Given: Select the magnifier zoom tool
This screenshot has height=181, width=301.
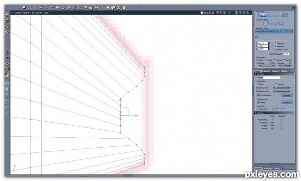Looking at the screenshot, I should pos(7,94).
